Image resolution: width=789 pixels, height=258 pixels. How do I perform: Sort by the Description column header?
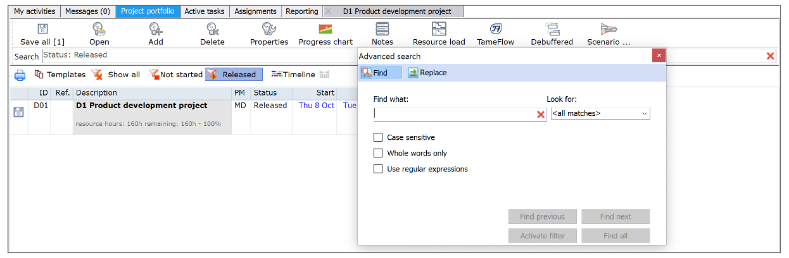point(152,93)
